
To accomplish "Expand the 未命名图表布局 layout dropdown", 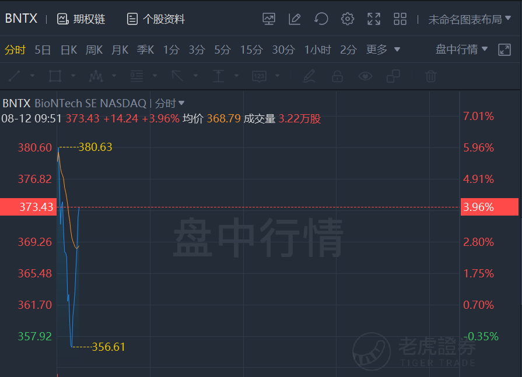I will 470,19.
